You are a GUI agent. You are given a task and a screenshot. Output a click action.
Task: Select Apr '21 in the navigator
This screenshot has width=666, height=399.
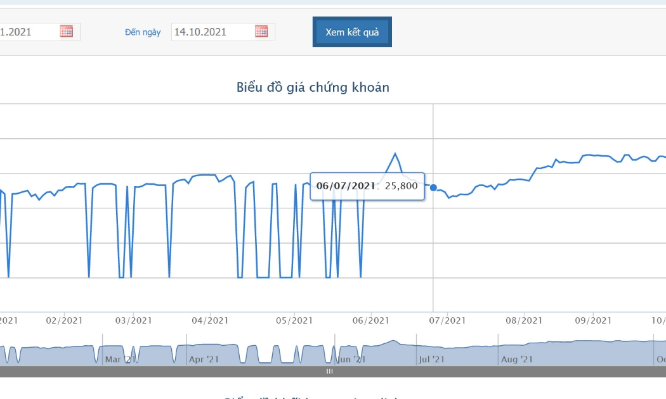pyautogui.click(x=204, y=360)
